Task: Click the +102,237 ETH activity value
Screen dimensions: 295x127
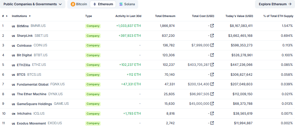Action: pos(130,65)
